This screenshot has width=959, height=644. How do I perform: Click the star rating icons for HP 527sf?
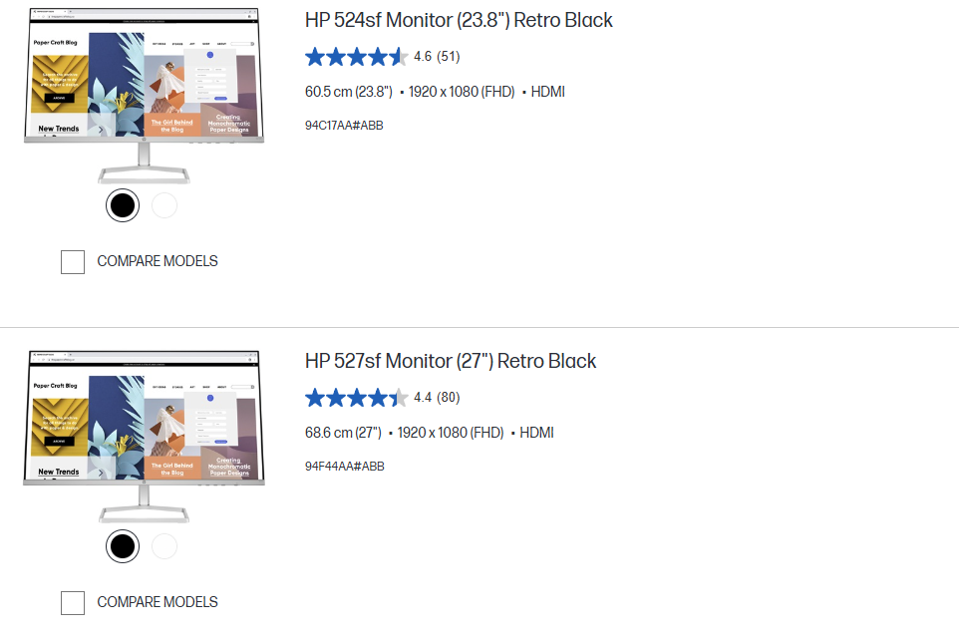tap(357, 398)
